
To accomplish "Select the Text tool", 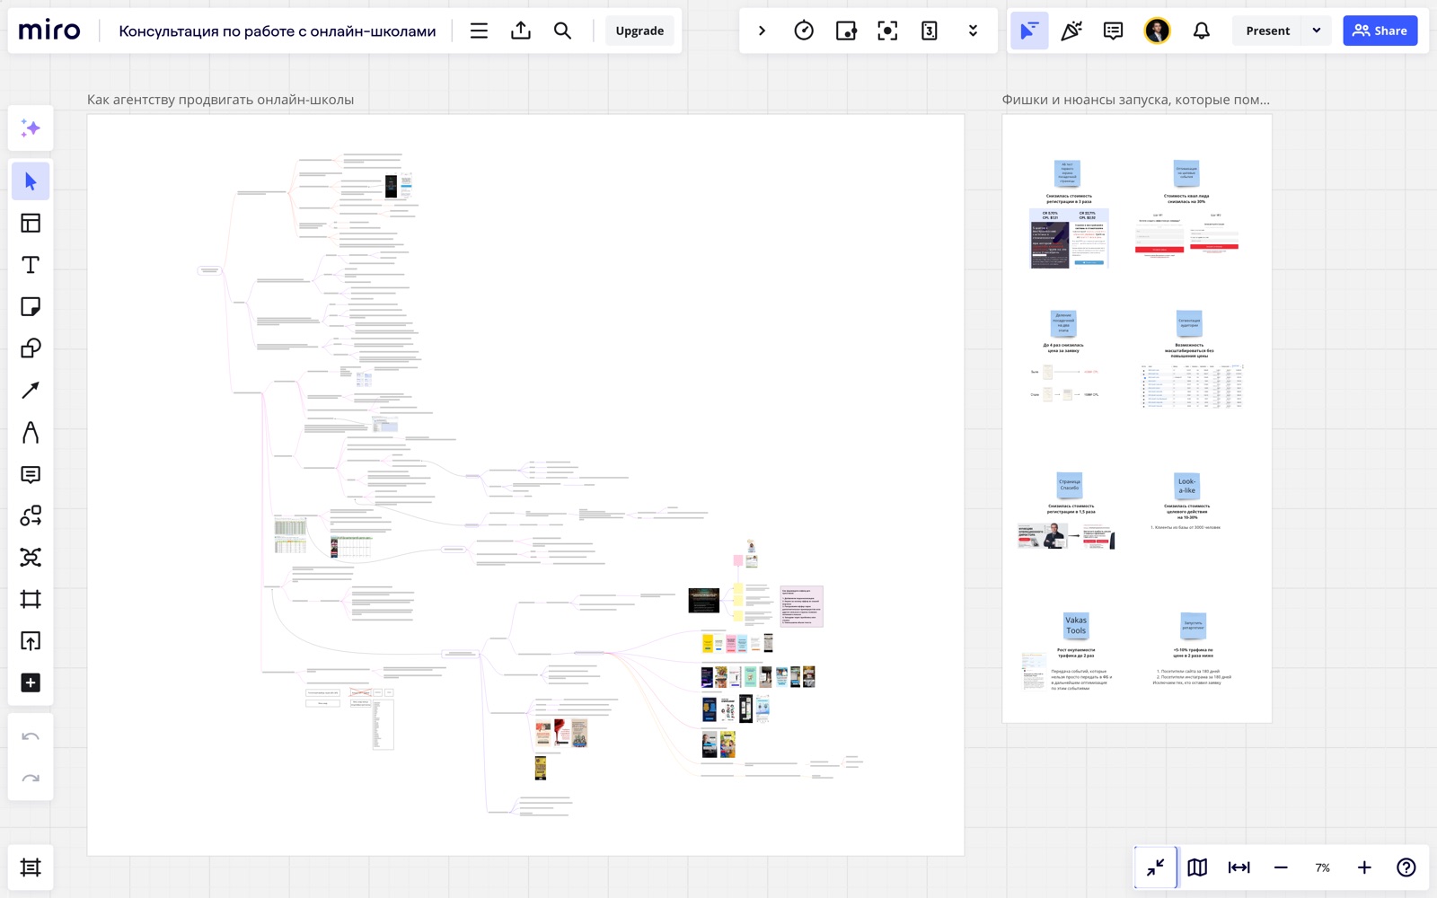I will coord(31,265).
